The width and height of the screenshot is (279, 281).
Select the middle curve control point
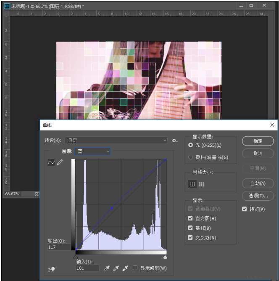pyautogui.click(x=112, y=208)
